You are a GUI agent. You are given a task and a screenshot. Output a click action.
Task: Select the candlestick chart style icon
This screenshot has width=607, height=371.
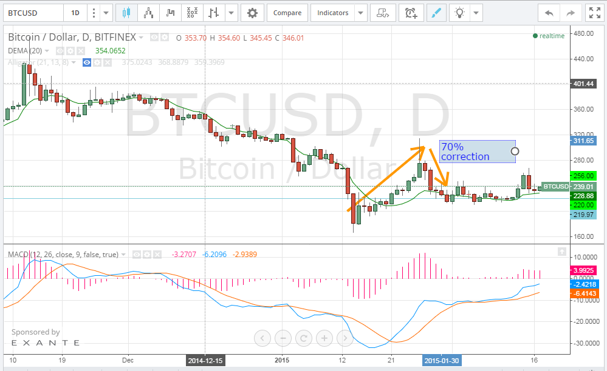(x=126, y=12)
